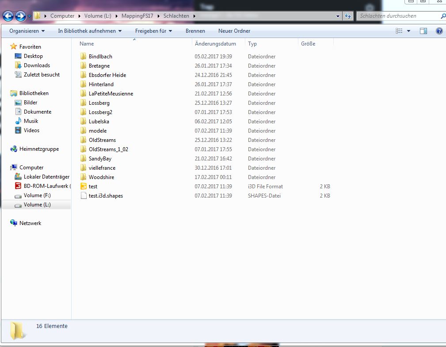Image resolution: width=446 pixels, height=347 pixels.
Task: Click the Brennen toolbar button
Action: pos(195,31)
